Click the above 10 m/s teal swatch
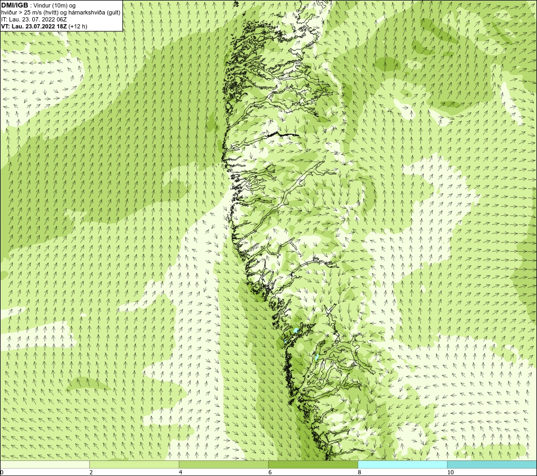 [x=492, y=464]
